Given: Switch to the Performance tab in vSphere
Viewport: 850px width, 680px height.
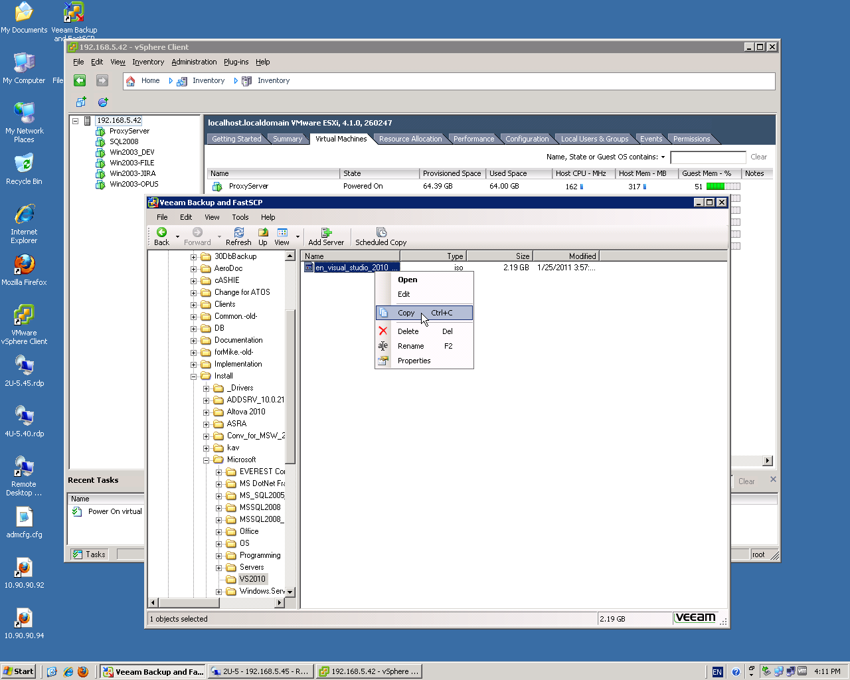Looking at the screenshot, I should pyautogui.click(x=473, y=139).
